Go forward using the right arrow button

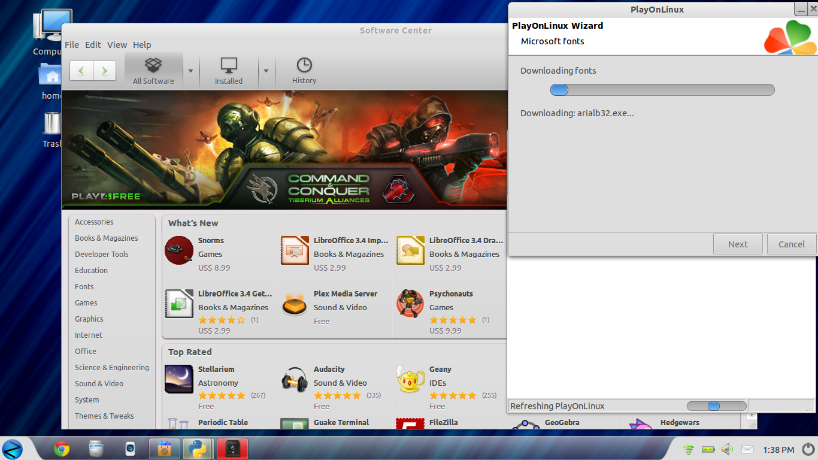click(104, 71)
